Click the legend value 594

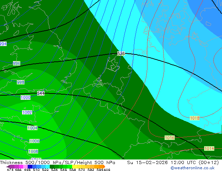pyautogui.click(x=100, y=170)
